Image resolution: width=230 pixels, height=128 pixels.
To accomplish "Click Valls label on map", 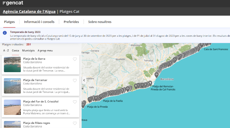I will click(x=91, y=87).
